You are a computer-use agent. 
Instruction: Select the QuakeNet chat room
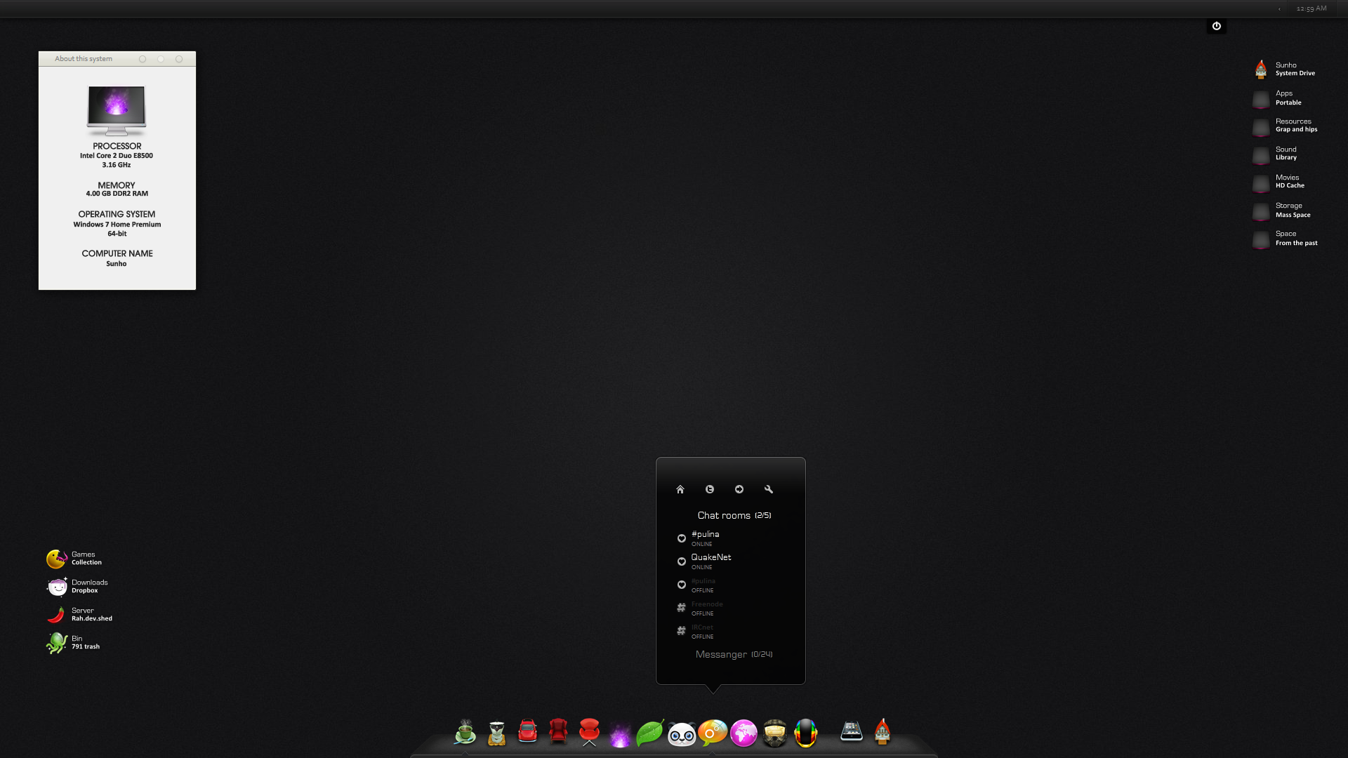tap(711, 557)
